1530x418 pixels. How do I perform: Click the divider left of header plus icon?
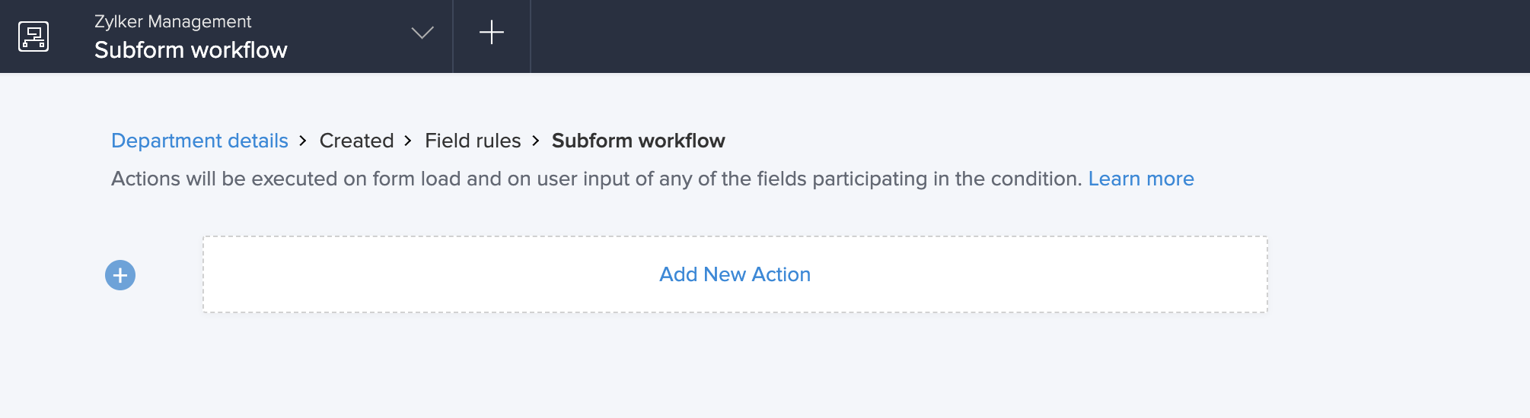(x=453, y=36)
